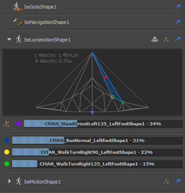Screen dimensions: 185x193
Task: Click the red velocity point in the graph
Action: point(105,78)
